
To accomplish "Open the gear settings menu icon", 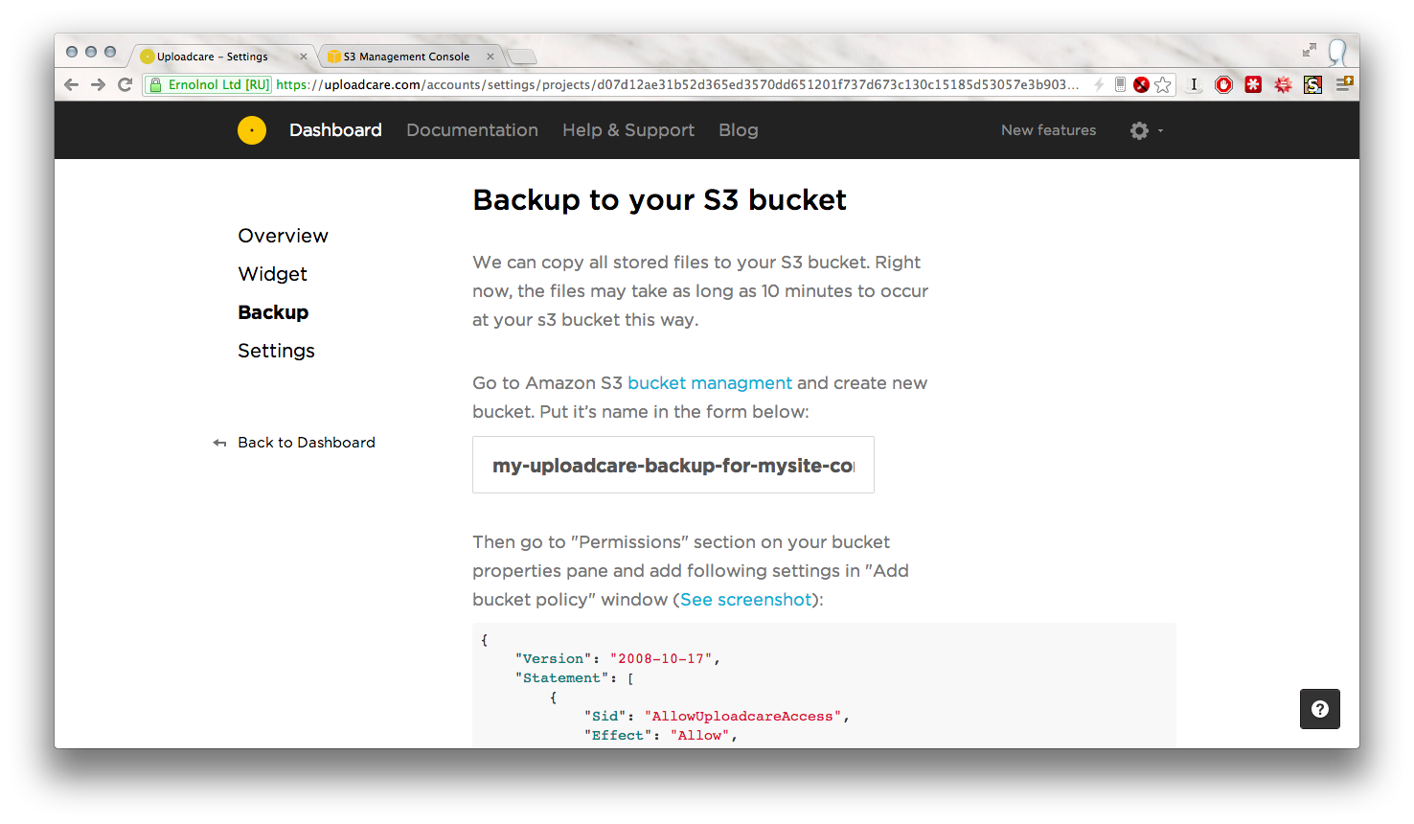I will 1139,130.
